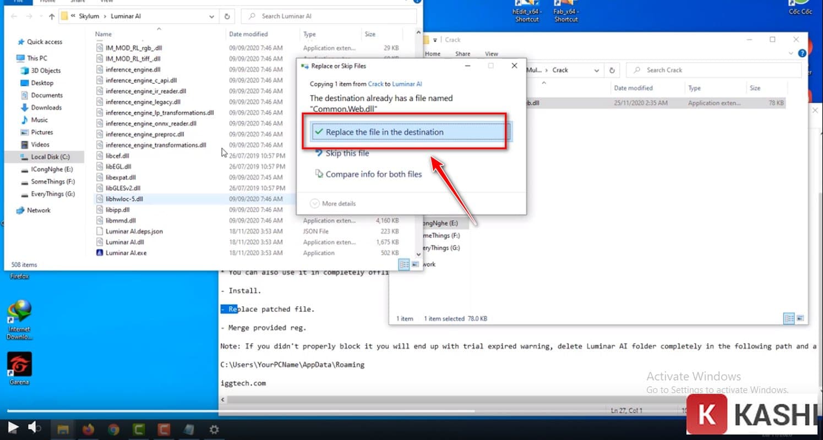Open address dropdown in Crack window
The image size is (823, 440).
coord(597,70)
